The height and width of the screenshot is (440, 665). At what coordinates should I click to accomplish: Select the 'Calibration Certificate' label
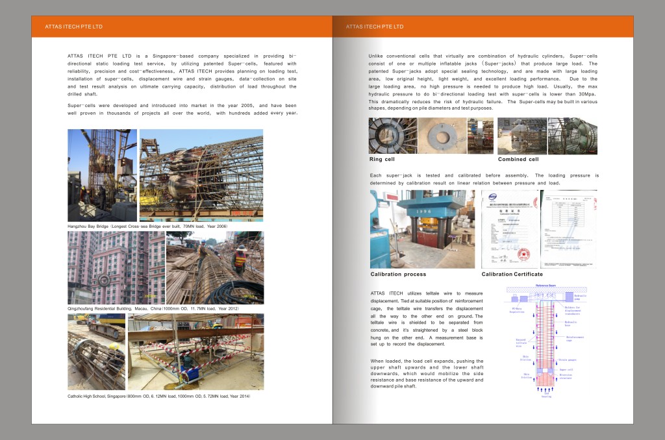(x=512, y=275)
